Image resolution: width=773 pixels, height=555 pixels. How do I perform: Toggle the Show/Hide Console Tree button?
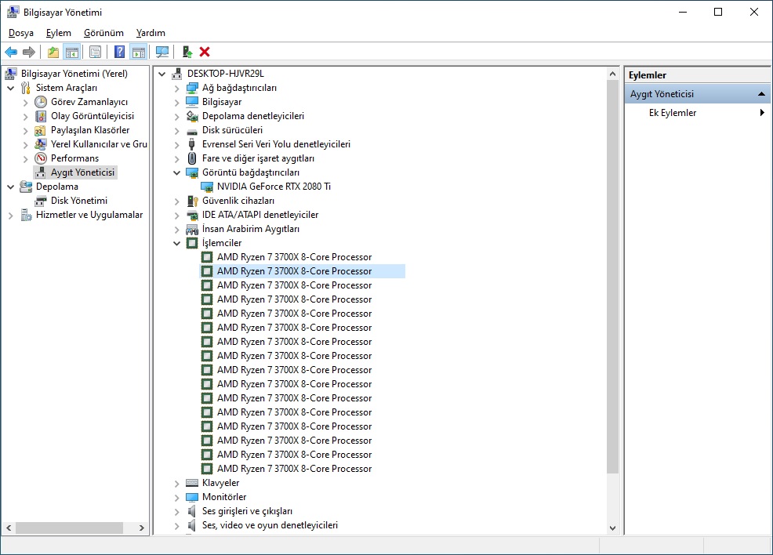[72, 52]
